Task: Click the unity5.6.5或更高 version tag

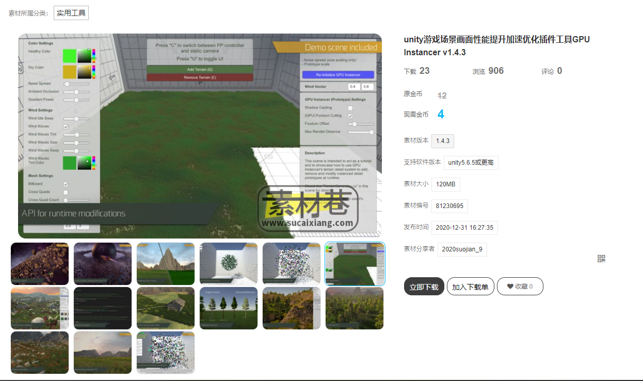Action: point(471,163)
